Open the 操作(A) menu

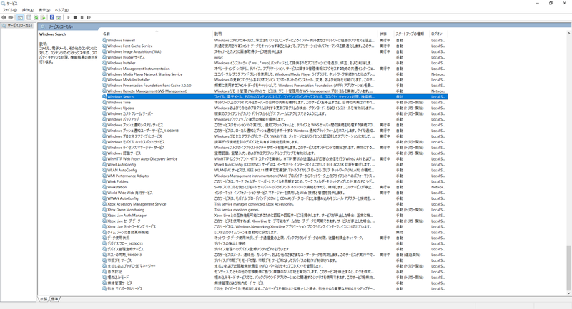point(28,10)
